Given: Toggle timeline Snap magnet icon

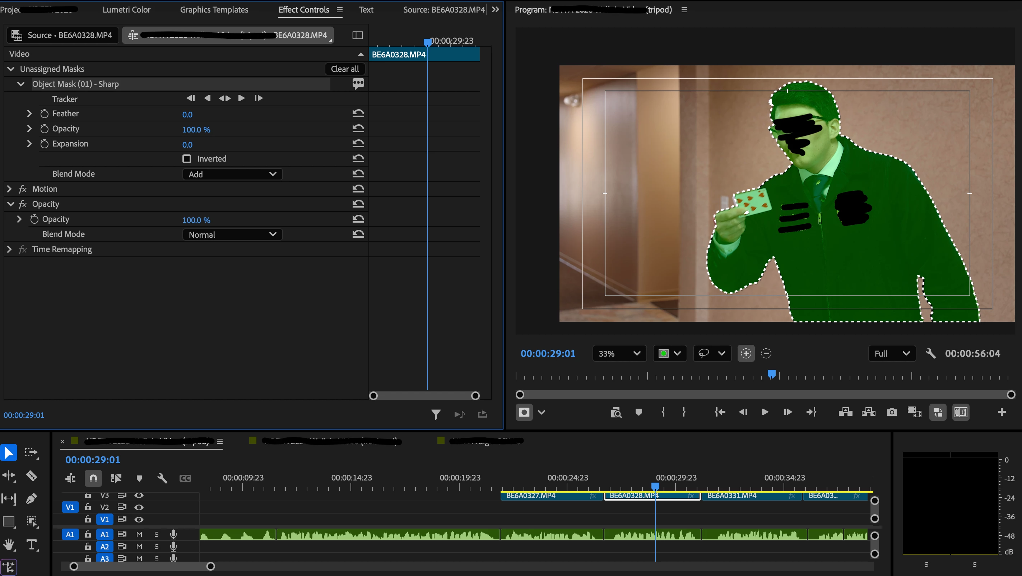Looking at the screenshot, I should pyautogui.click(x=93, y=478).
